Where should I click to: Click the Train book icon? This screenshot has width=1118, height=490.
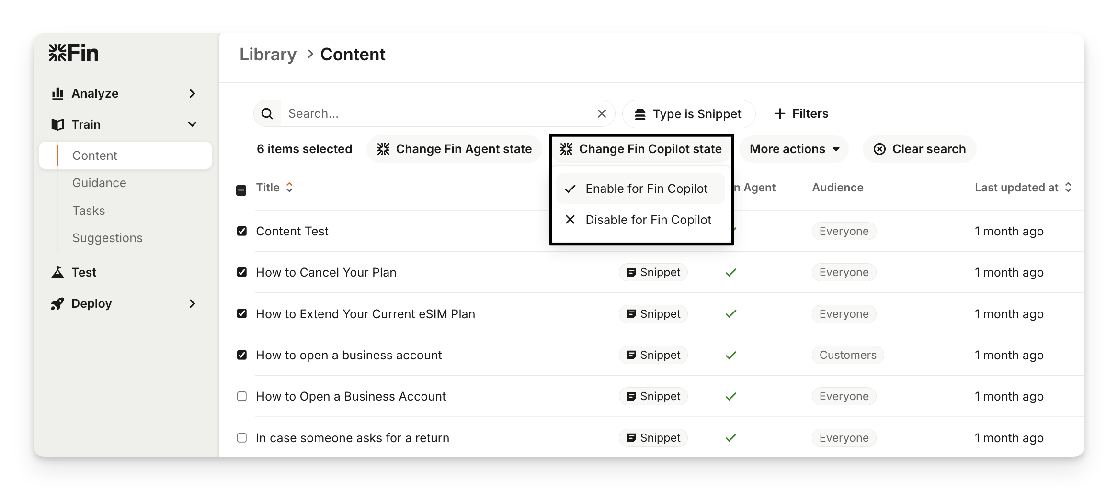coord(57,124)
